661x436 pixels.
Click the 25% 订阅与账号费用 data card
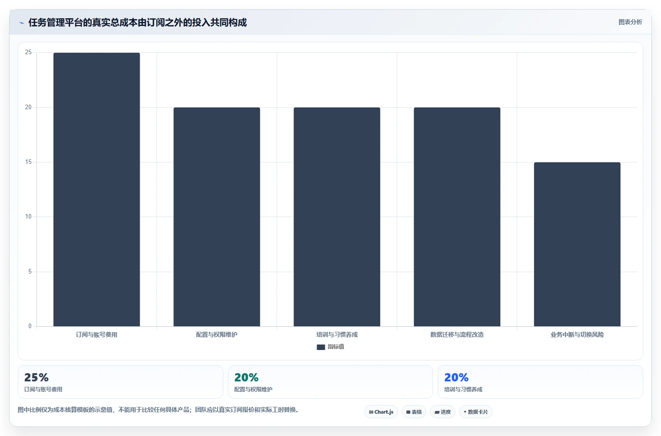(121, 382)
